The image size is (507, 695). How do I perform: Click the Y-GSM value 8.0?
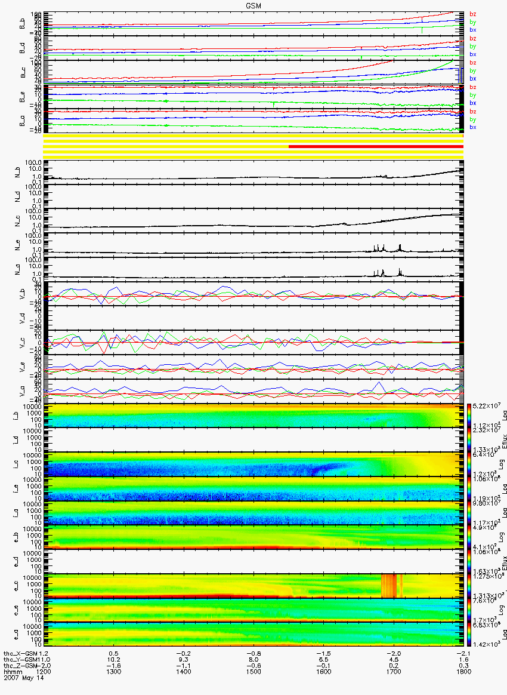click(253, 660)
